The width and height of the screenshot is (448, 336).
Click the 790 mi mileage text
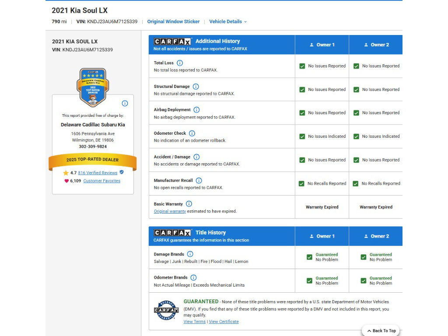pos(59,22)
